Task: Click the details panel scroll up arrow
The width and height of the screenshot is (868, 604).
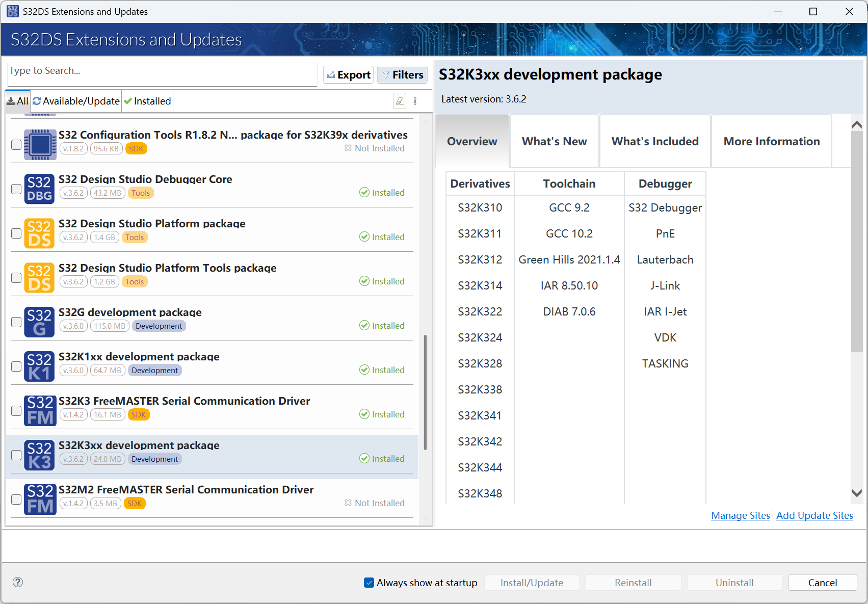Action: point(857,124)
